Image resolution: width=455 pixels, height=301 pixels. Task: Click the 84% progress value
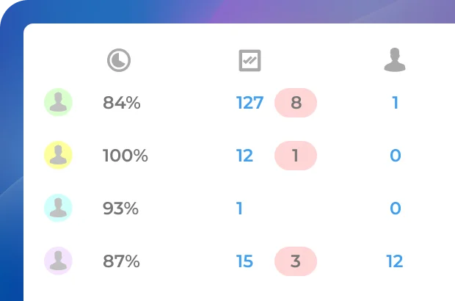coord(122,103)
